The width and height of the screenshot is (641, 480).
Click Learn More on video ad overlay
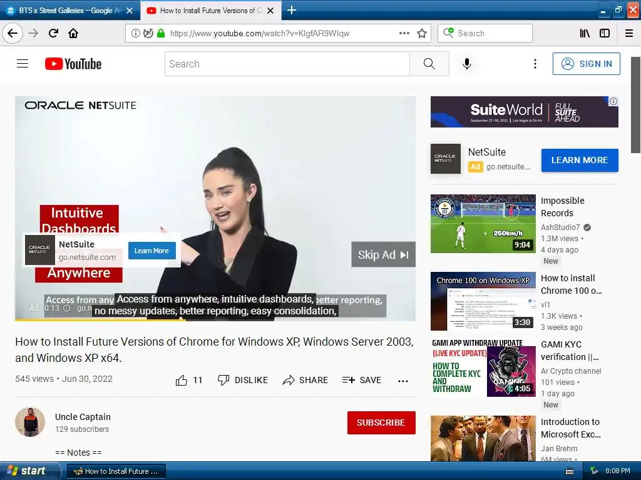pyautogui.click(x=151, y=251)
